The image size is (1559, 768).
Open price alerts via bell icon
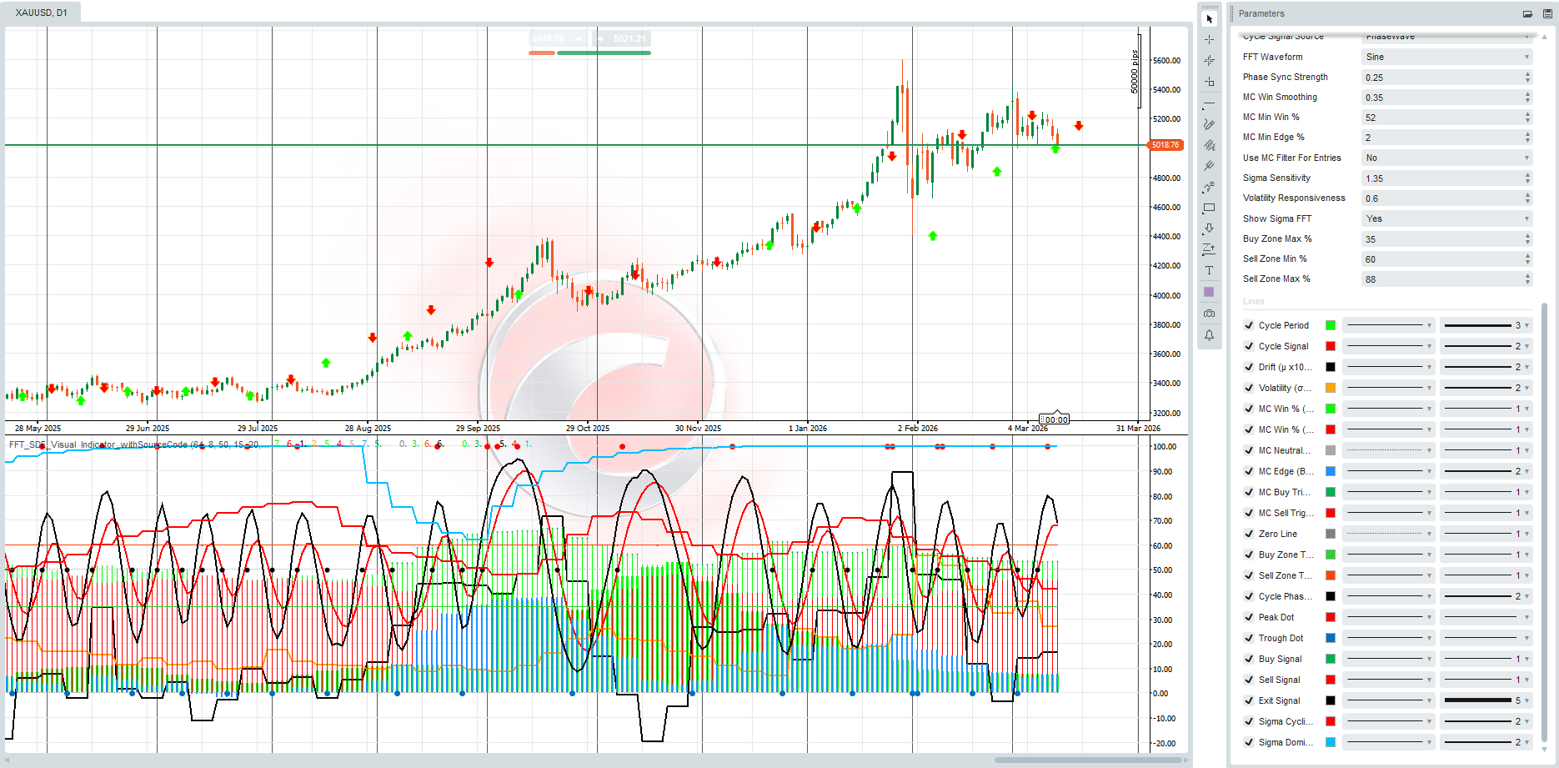1209,335
